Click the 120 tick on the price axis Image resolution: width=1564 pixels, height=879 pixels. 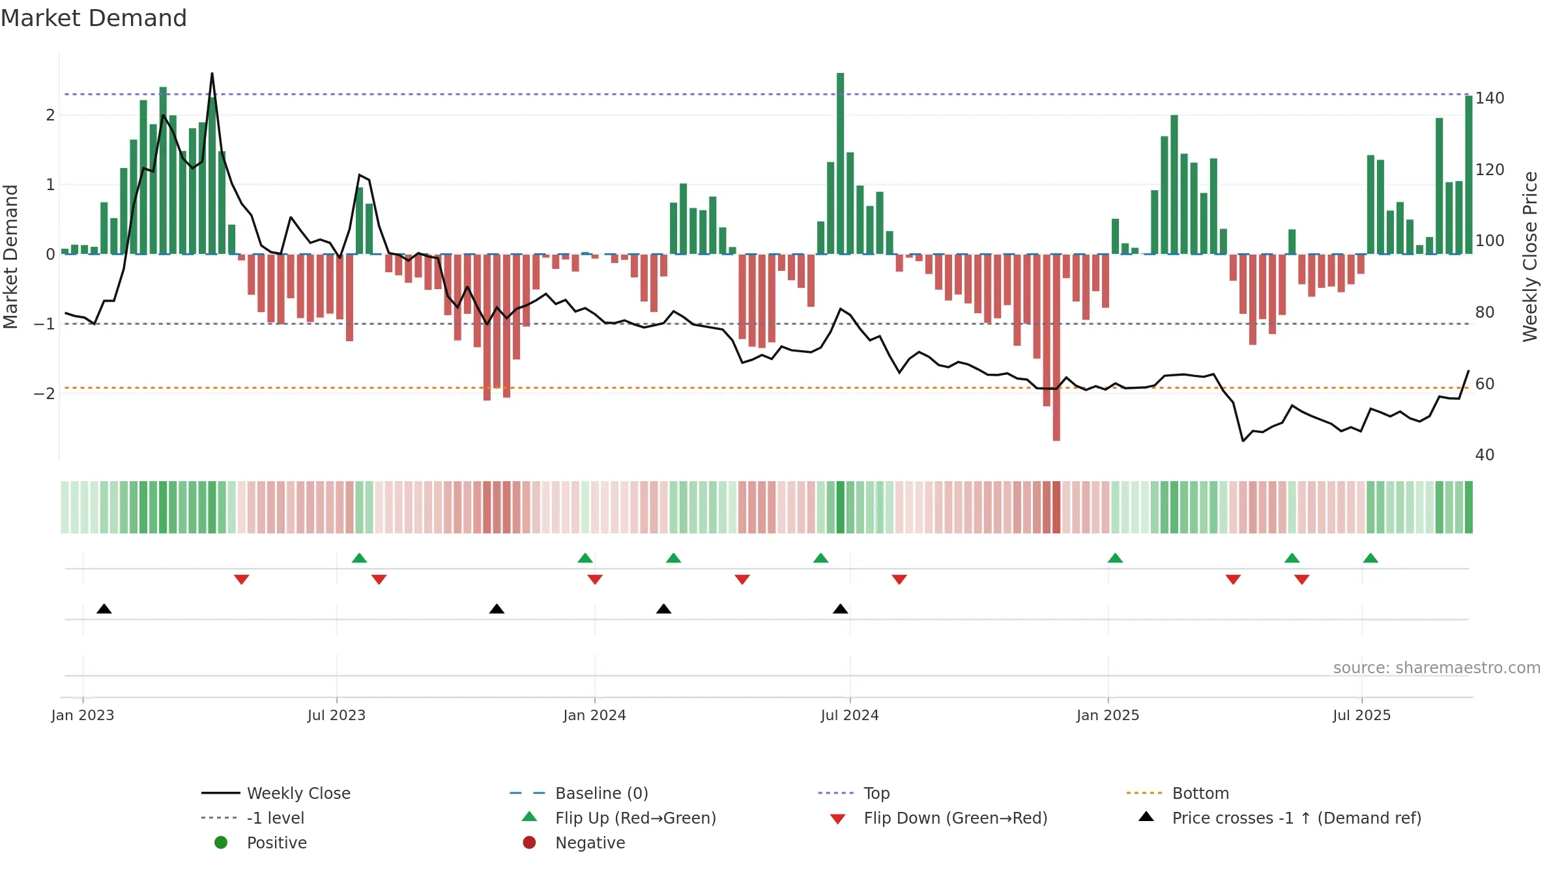1490,170
